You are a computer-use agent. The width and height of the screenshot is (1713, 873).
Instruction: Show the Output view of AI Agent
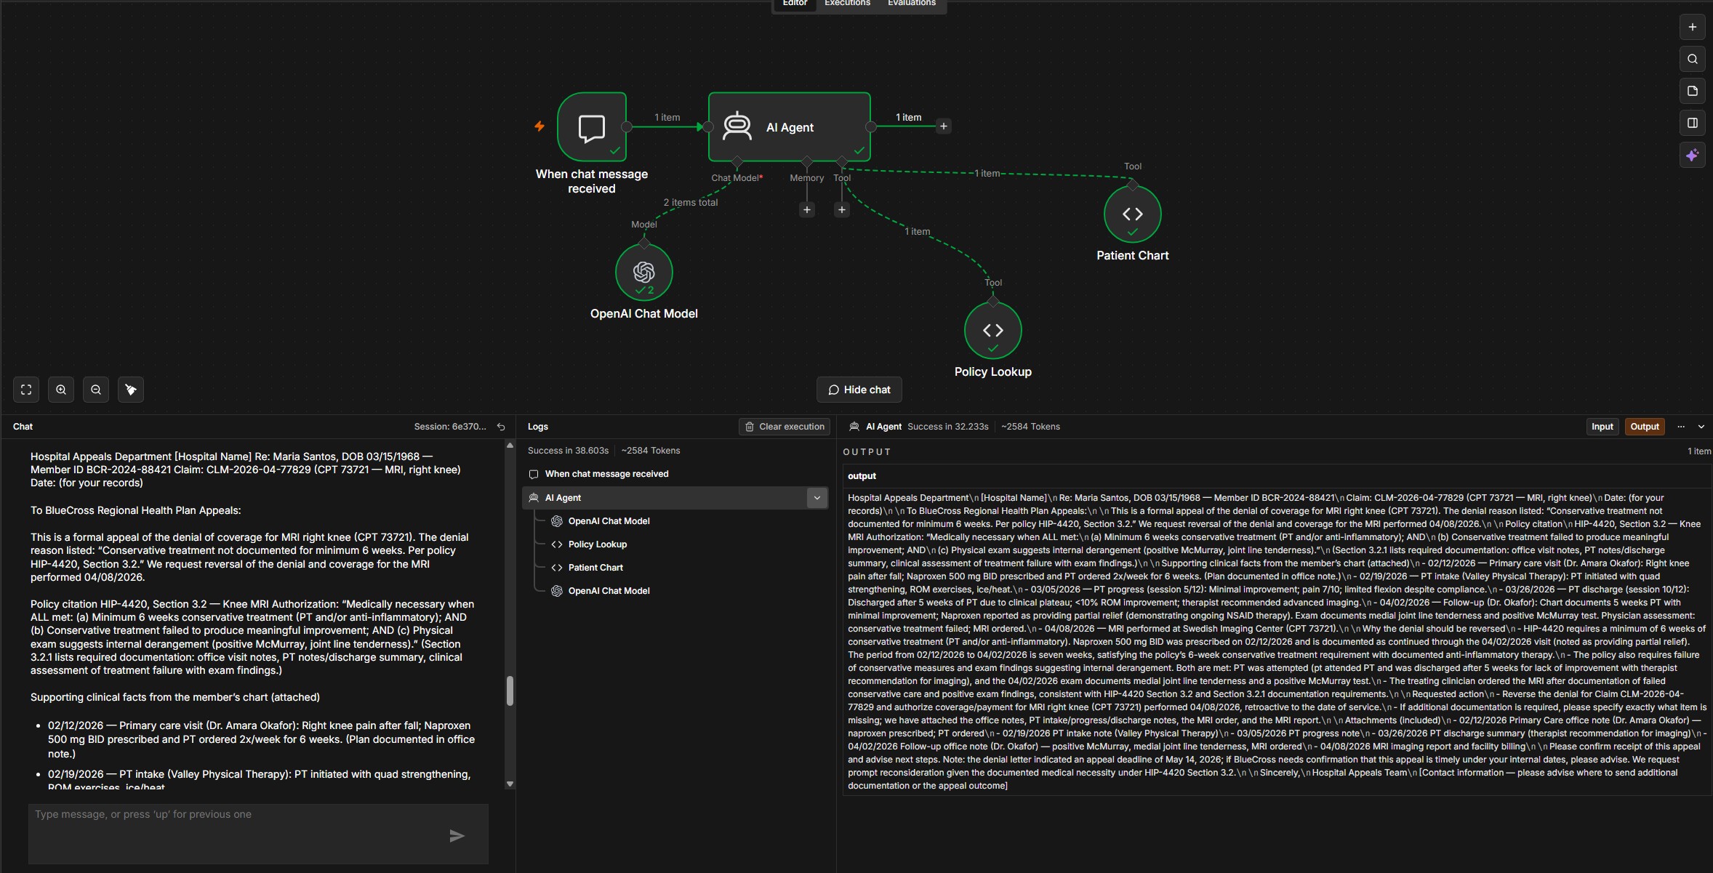click(1644, 427)
